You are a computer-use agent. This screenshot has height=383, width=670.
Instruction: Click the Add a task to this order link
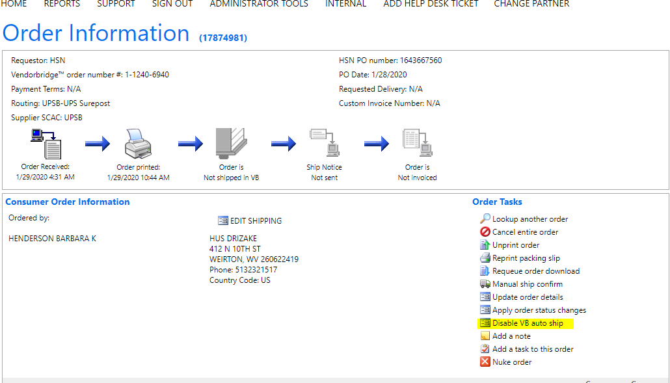533,349
